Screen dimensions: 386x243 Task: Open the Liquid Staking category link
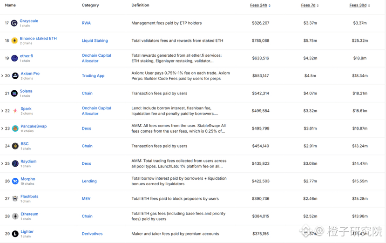(95, 40)
